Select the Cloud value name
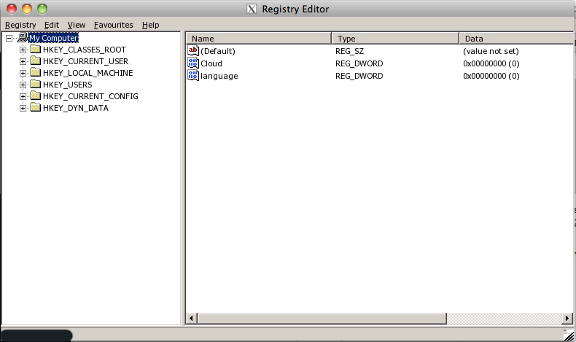The width and height of the screenshot is (576, 342). pos(211,63)
